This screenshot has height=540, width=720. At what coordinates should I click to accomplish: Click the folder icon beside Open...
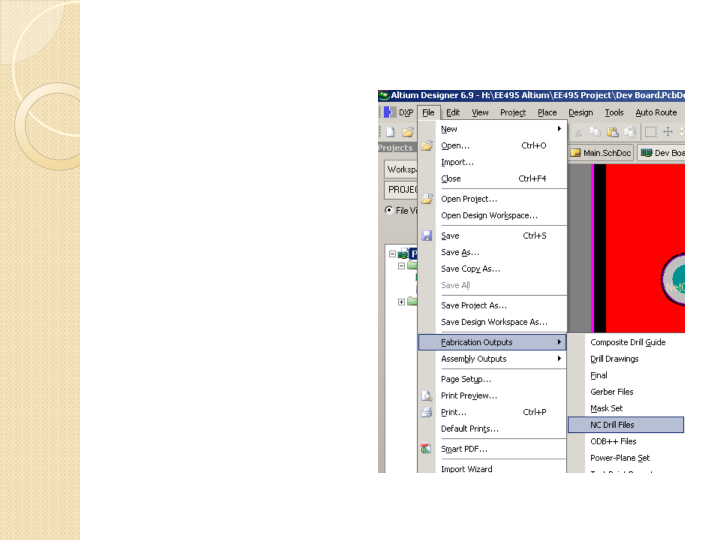click(x=426, y=145)
